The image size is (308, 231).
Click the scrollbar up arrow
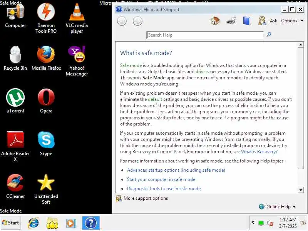tap(301, 45)
